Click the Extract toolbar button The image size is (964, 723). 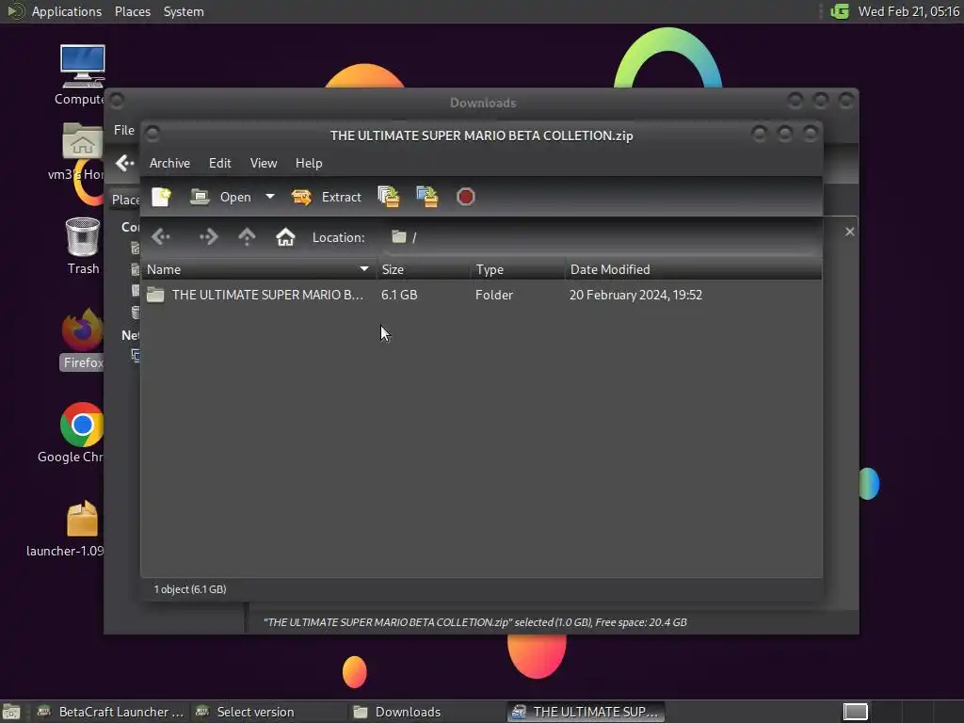click(x=327, y=197)
